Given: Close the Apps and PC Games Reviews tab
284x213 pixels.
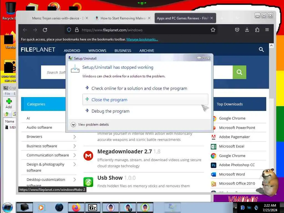Looking at the screenshot, I should pyautogui.click(x=212, y=18).
